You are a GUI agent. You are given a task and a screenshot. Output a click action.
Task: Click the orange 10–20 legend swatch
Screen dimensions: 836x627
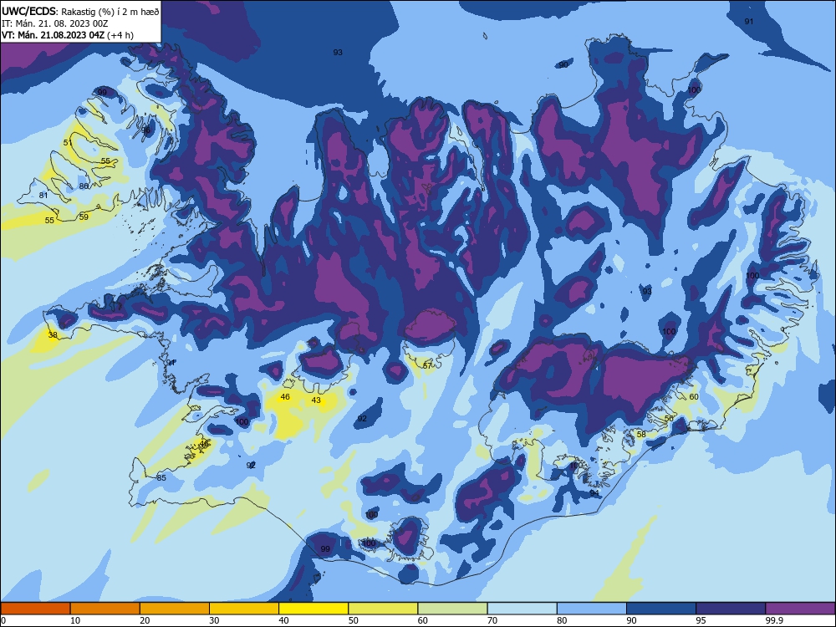click(x=105, y=609)
